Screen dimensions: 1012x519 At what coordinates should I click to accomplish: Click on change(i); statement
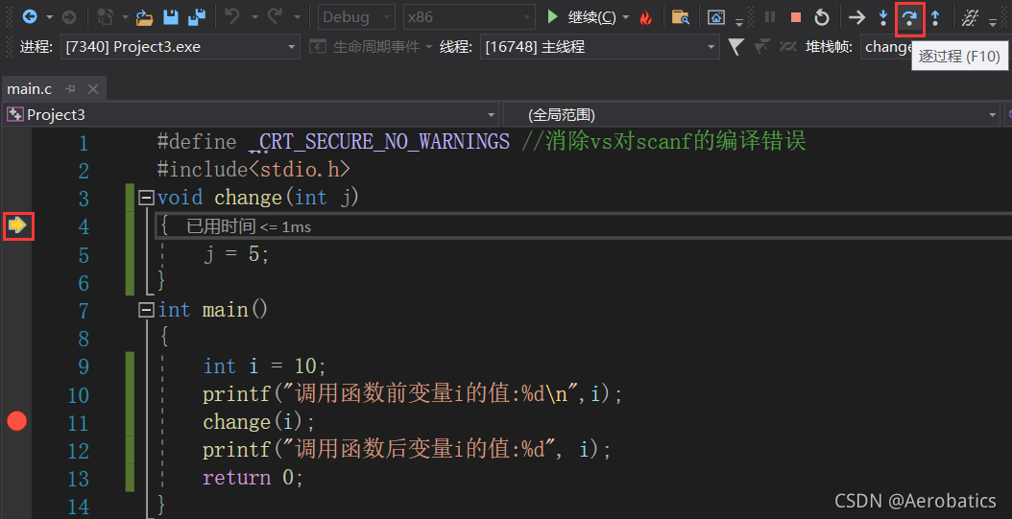point(259,422)
